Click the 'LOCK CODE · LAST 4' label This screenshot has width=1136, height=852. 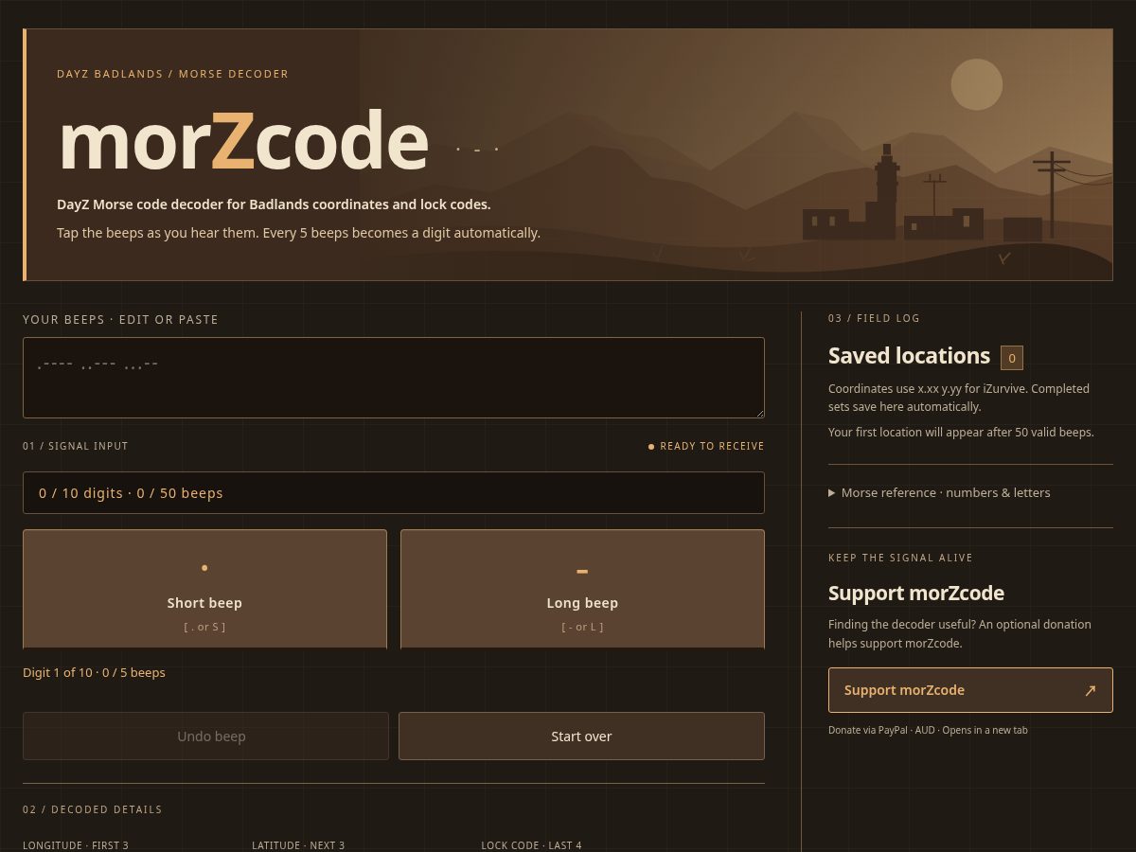[531, 845]
